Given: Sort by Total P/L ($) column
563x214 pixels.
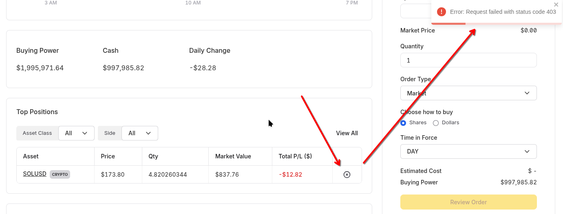Looking at the screenshot, I should coord(295,156).
